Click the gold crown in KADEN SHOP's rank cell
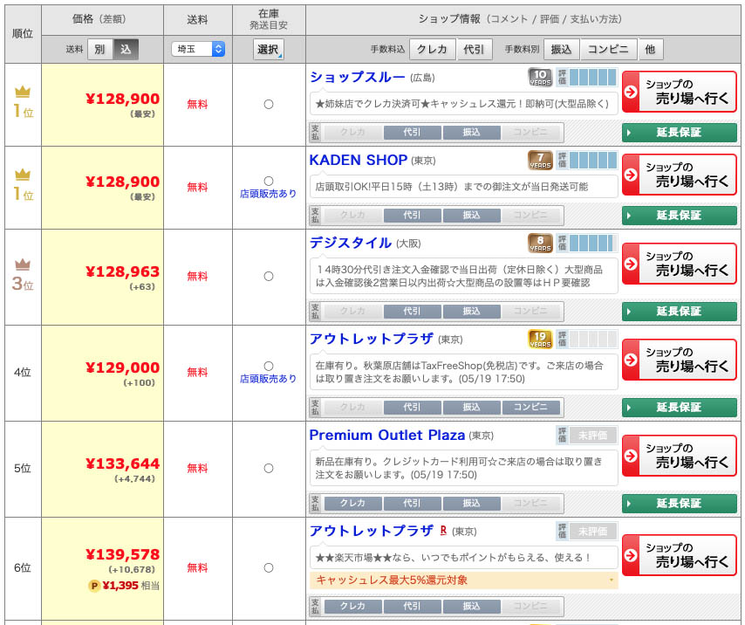 point(23,175)
